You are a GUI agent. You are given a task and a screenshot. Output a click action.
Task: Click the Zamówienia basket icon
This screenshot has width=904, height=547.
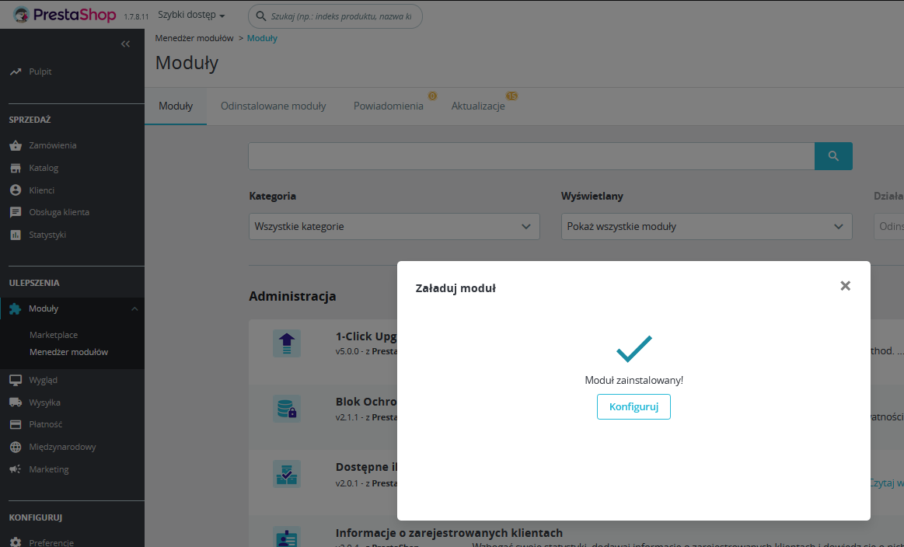(x=16, y=146)
